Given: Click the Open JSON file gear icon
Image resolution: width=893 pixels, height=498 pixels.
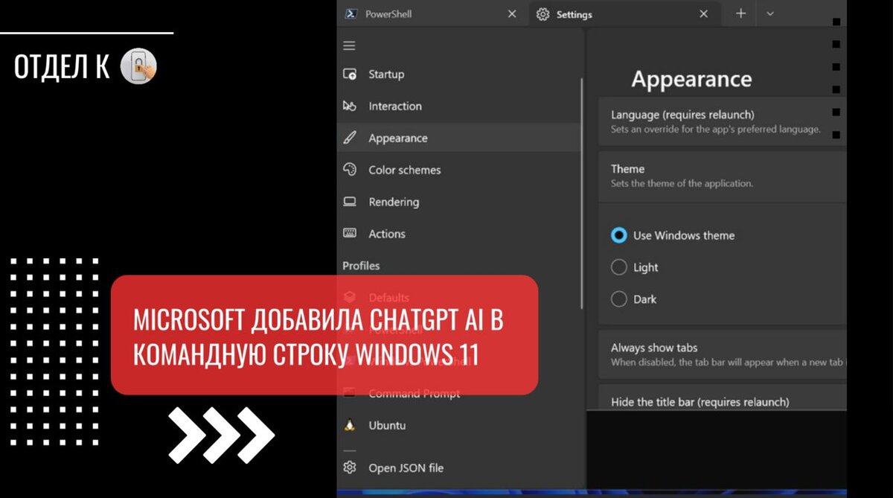Looking at the screenshot, I should [349, 467].
